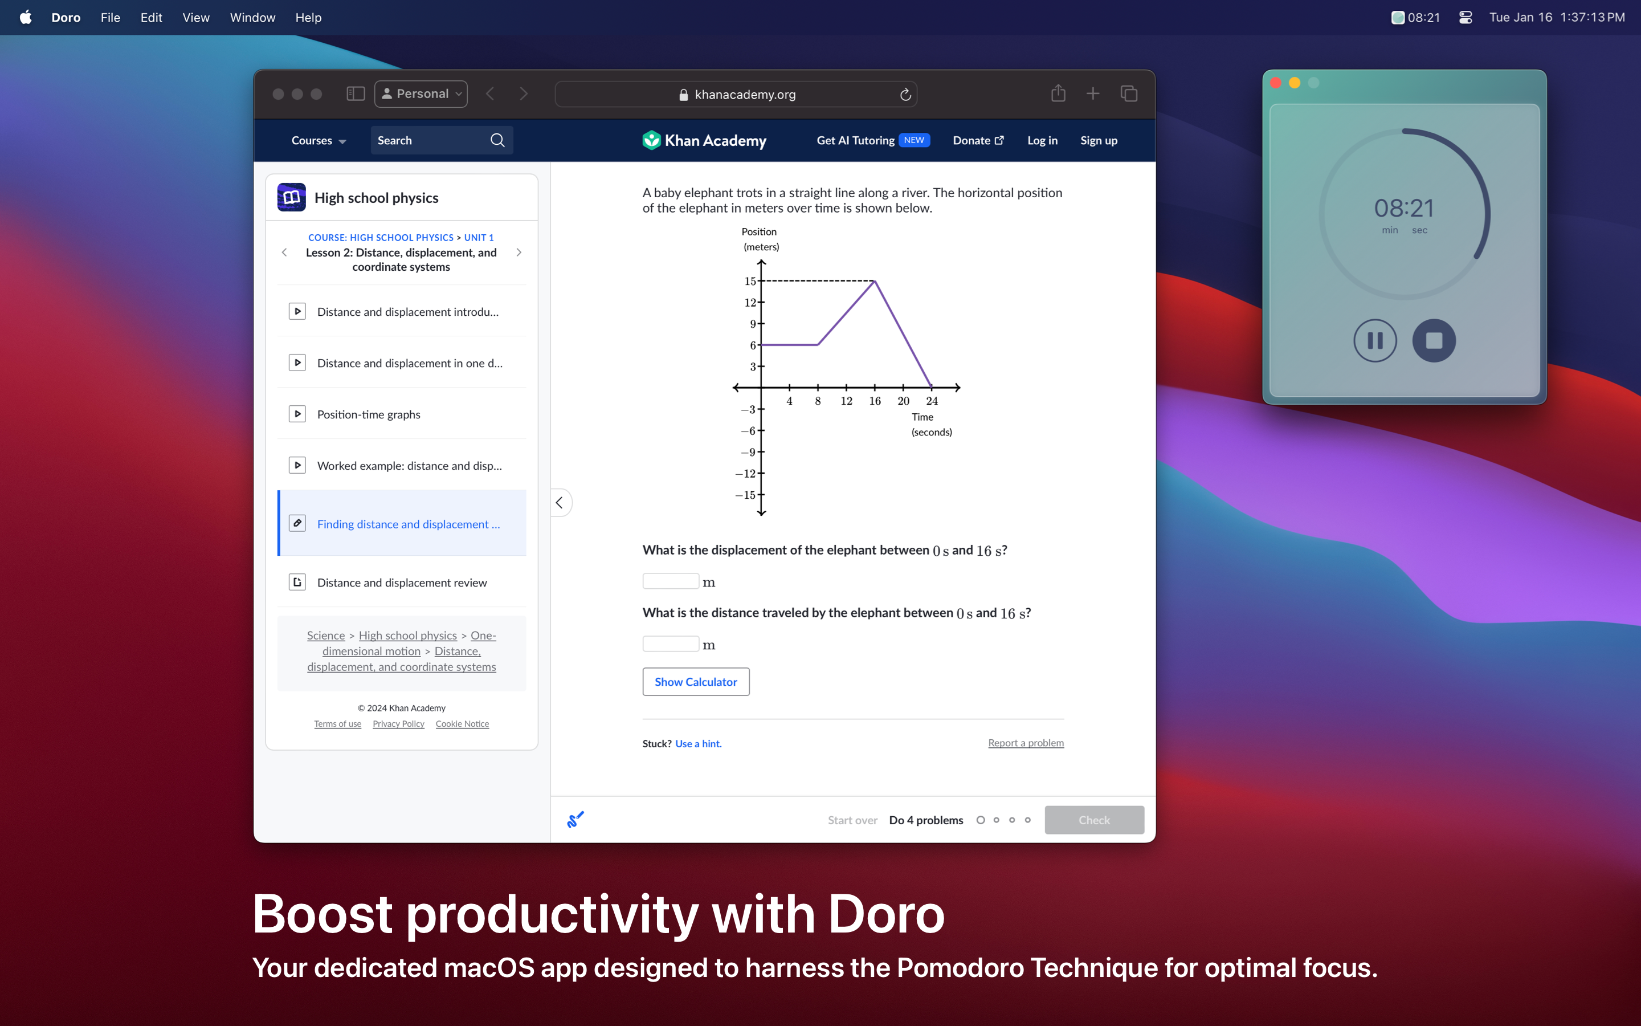1641x1026 pixels.
Task: Click Sign up
Action: pyautogui.click(x=1099, y=140)
